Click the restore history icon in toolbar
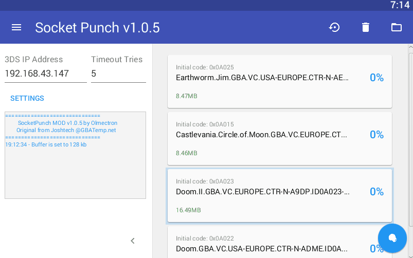413x258 pixels. click(334, 27)
